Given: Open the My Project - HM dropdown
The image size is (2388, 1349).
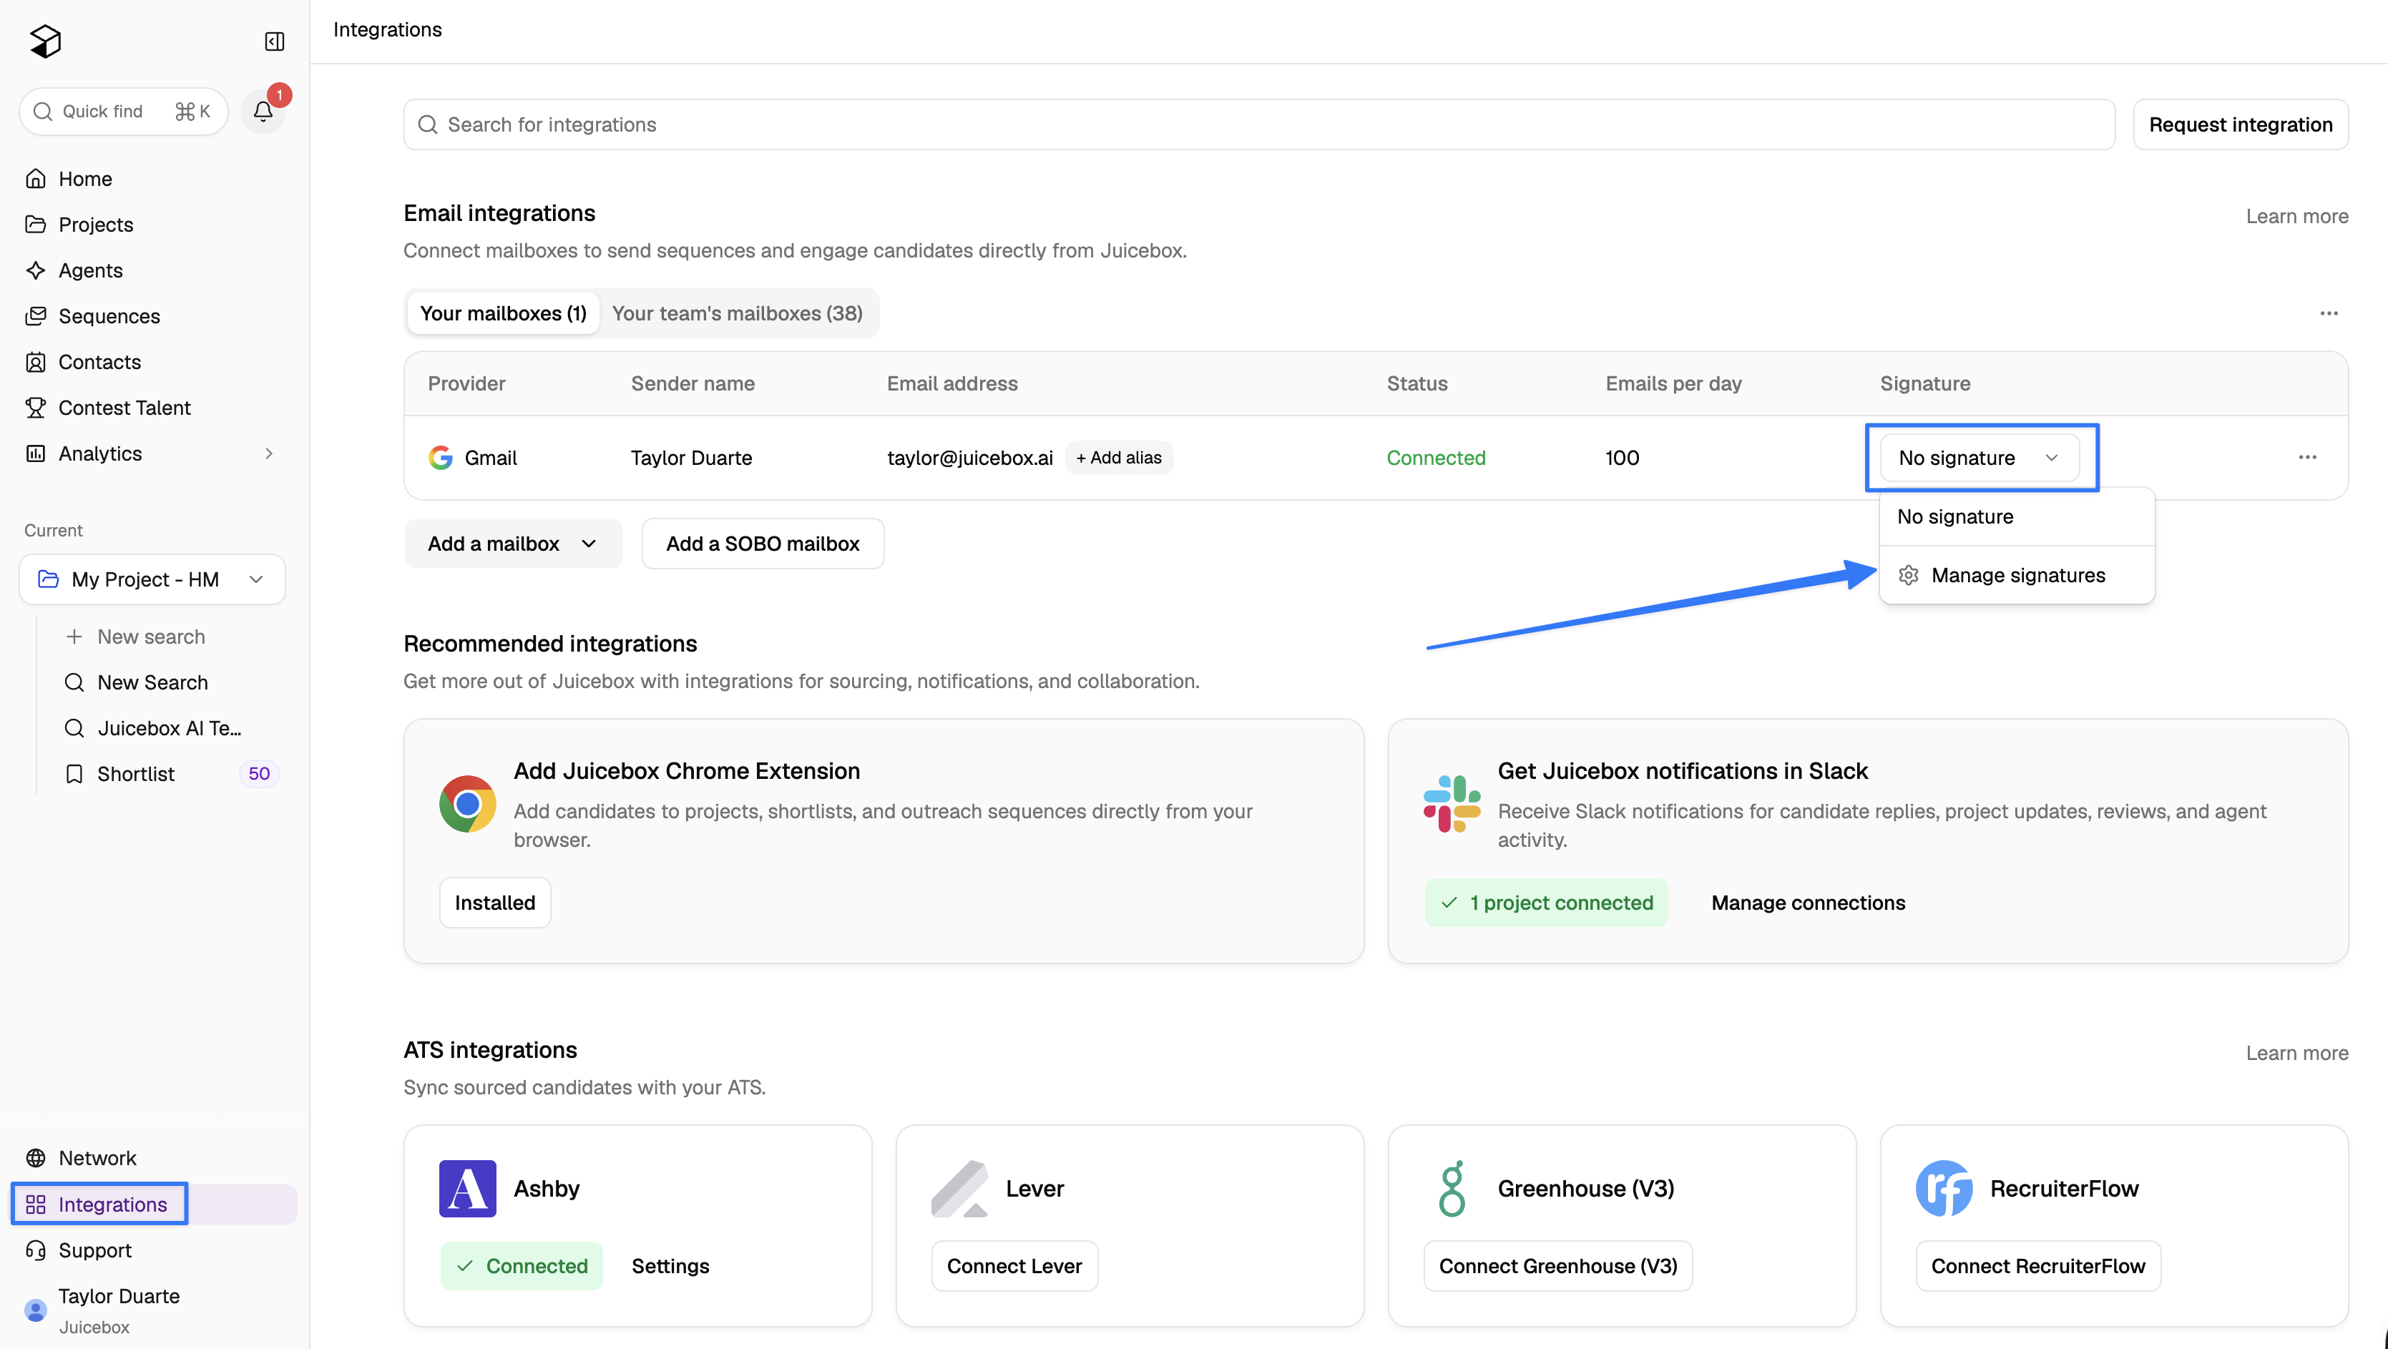Looking at the screenshot, I should (x=152, y=579).
